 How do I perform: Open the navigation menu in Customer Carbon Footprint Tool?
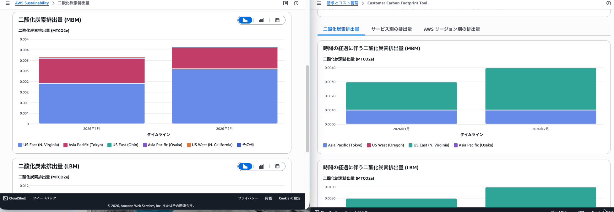coord(319,3)
